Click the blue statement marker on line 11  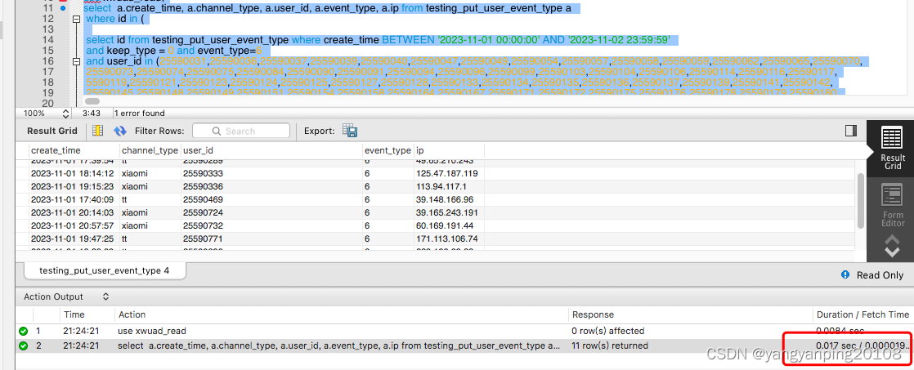click(63, 8)
